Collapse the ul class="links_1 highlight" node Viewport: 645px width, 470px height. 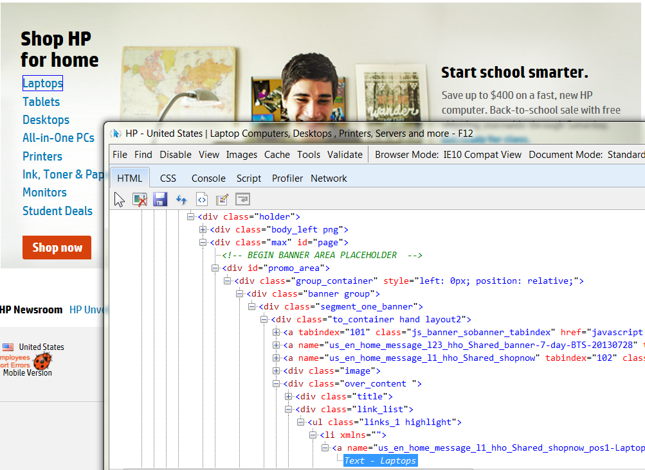point(301,422)
